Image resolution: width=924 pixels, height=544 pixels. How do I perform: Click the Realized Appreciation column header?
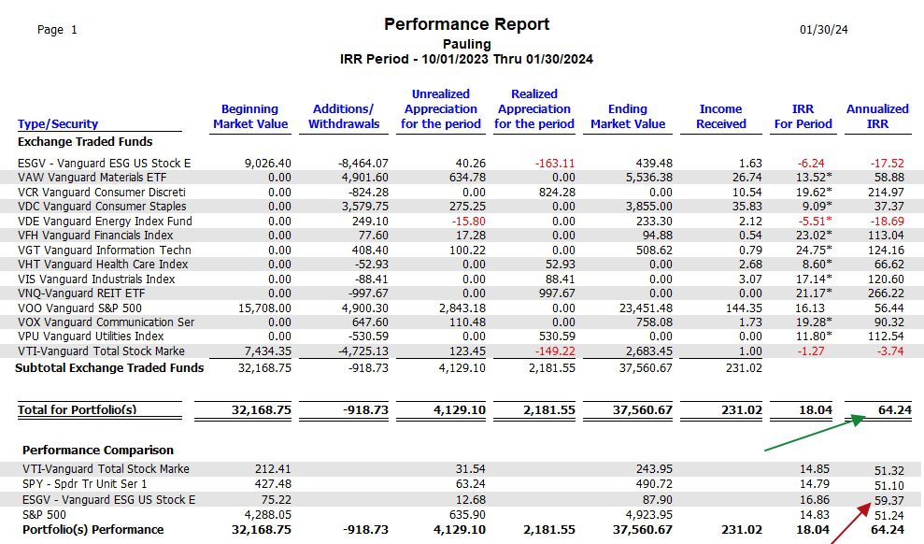[533, 109]
